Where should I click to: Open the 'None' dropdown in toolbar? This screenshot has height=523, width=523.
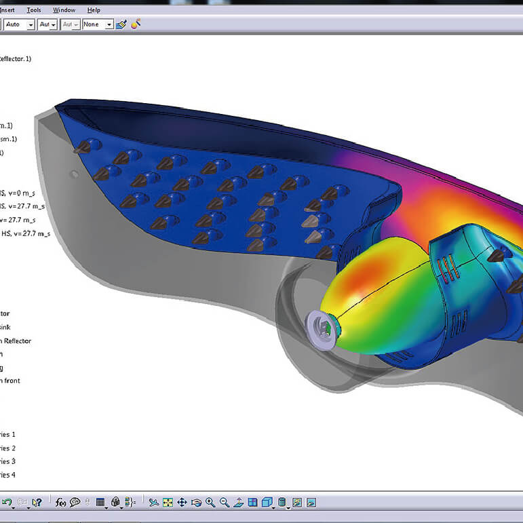tap(109, 24)
